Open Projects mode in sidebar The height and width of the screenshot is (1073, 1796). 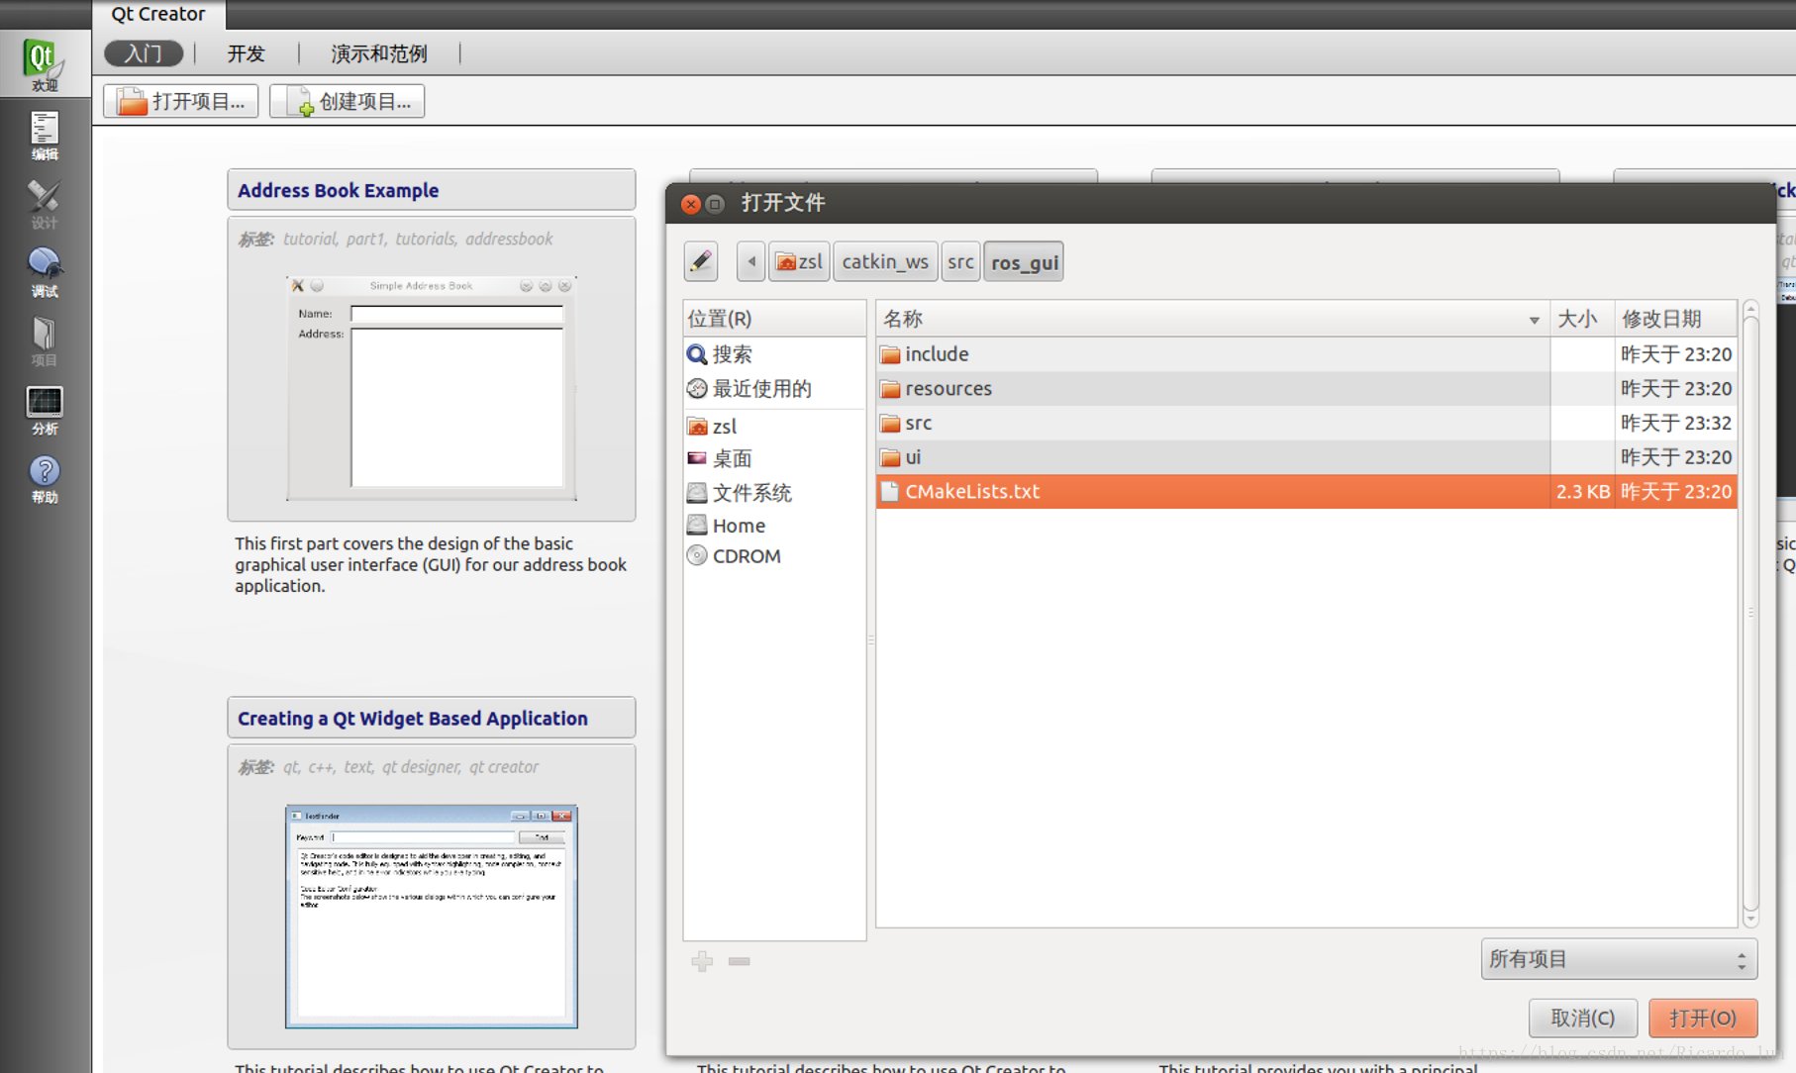coord(44,341)
